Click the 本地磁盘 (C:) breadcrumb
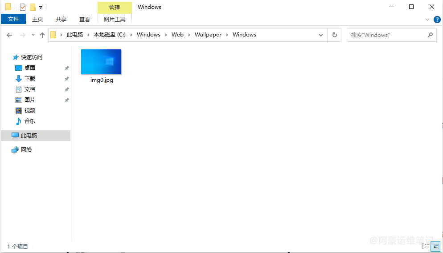Screen dimensions: 443x253 coord(110,35)
